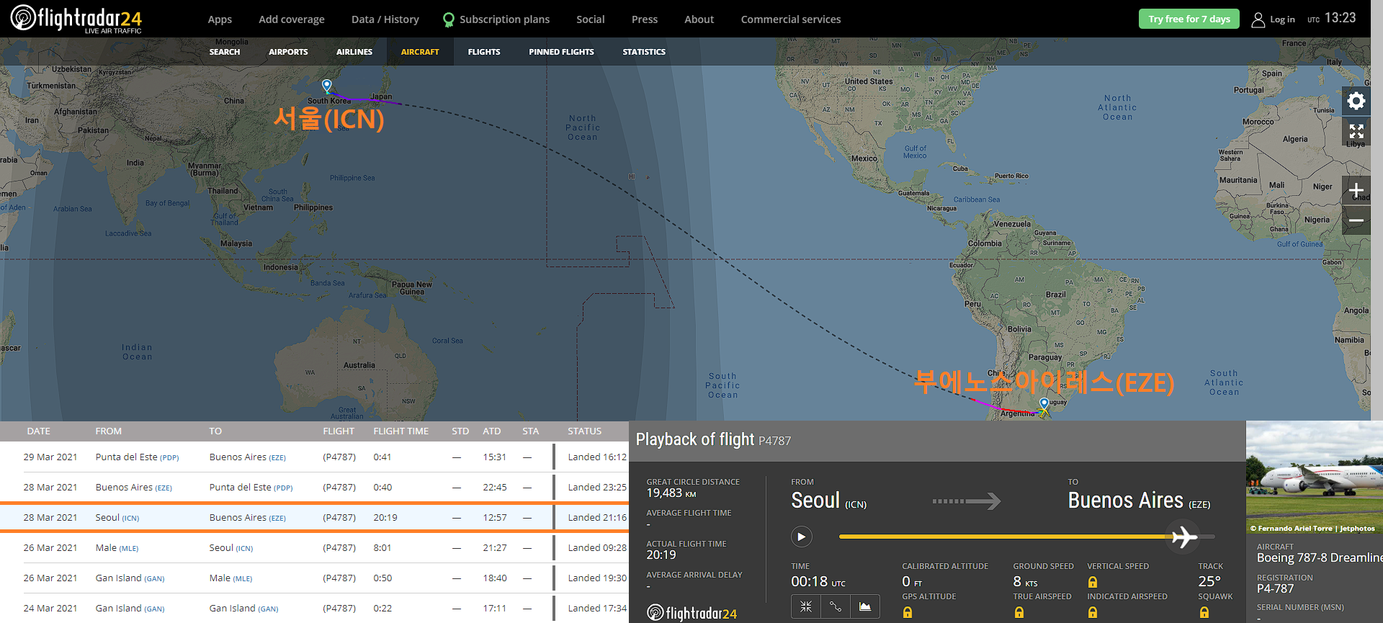Toggle the altitude graph button
The image size is (1383, 623).
(x=864, y=606)
